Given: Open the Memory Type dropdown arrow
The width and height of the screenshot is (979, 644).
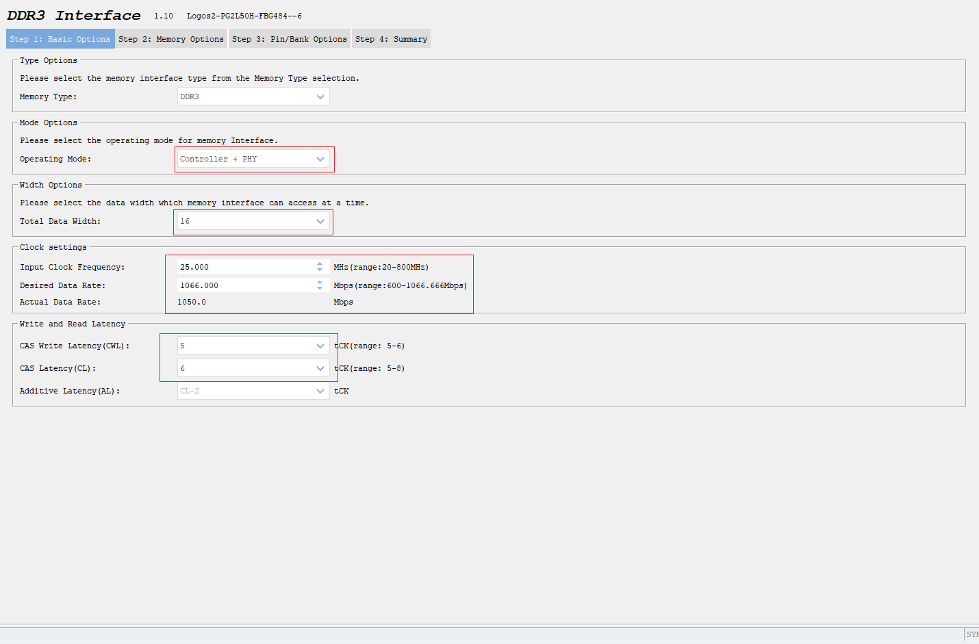Looking at the screenshot, I should pos(320,96).
